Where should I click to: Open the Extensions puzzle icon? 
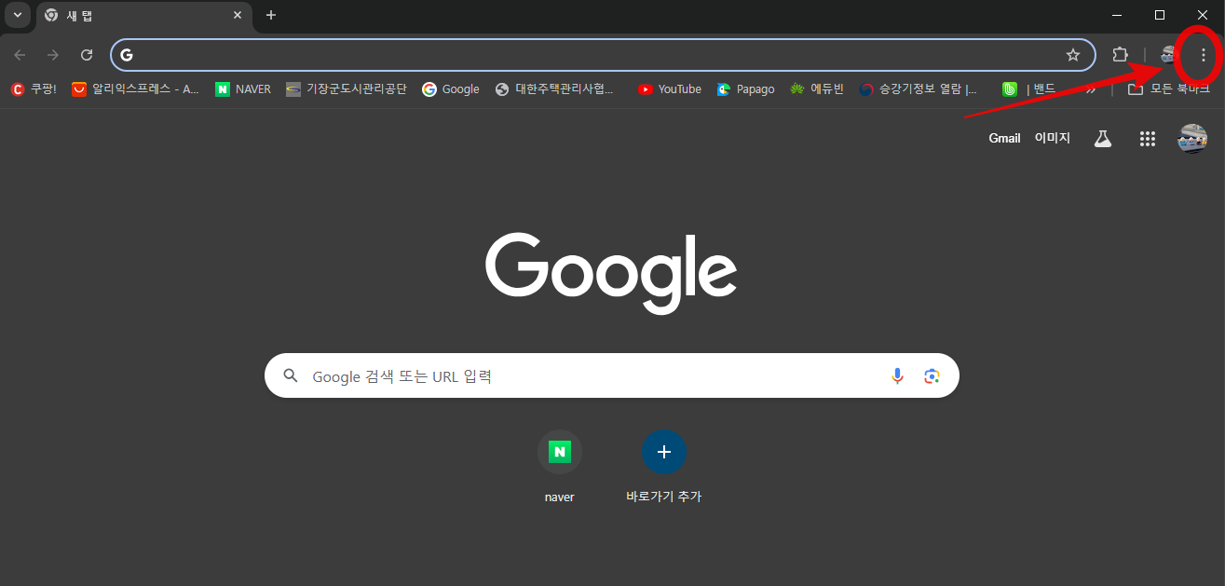click(1120, 55)
